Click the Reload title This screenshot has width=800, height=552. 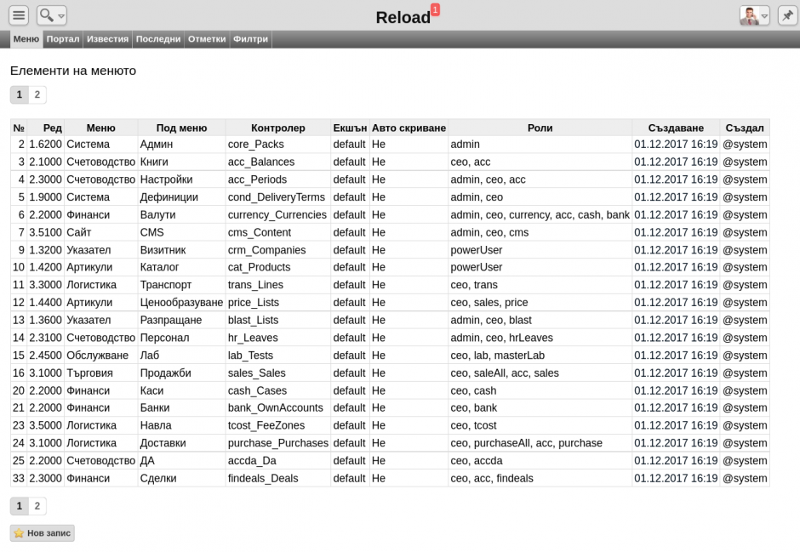403,18
